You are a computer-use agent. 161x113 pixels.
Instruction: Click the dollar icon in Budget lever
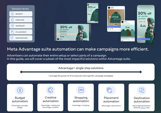(x=12, y=14)
